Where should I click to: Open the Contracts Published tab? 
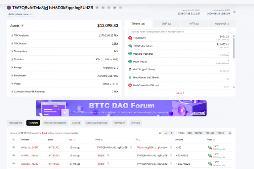(x=97, y=123)
